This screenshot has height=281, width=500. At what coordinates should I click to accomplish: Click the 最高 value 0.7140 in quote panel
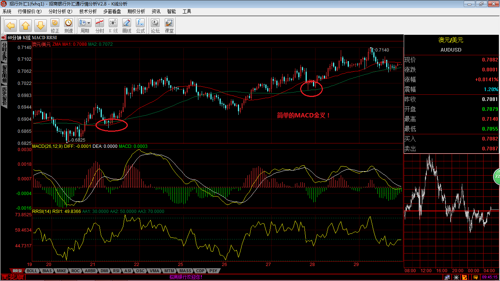[x=490, y=119]
